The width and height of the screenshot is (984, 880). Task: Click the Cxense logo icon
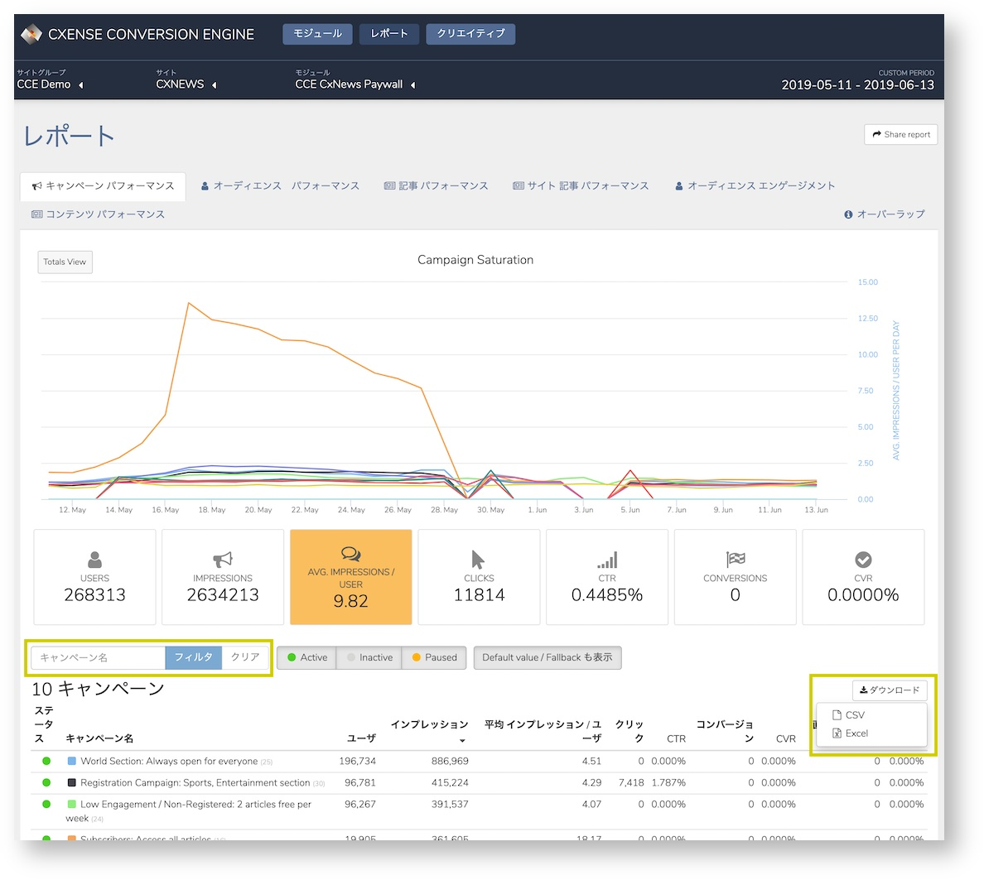[x=31, y=34]
